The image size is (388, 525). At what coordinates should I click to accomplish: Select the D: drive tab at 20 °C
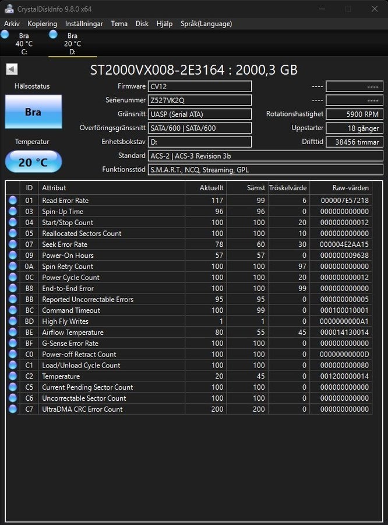pyautogui.click(x=73, y=44)
